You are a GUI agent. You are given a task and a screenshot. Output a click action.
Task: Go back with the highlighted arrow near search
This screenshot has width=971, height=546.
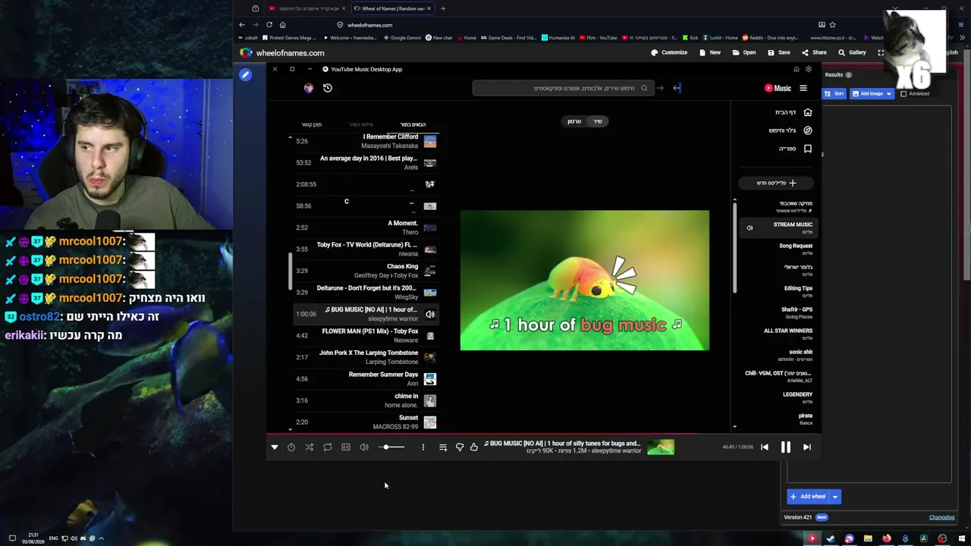pyautogui.click(x=677, y=88)
